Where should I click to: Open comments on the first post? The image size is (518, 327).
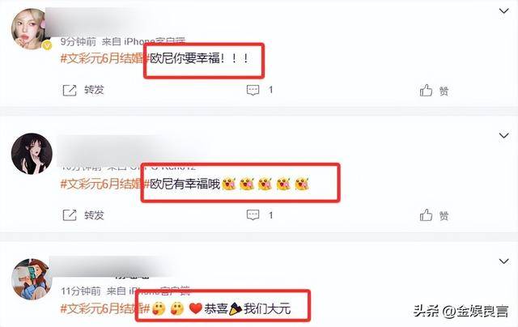[253, 90]
